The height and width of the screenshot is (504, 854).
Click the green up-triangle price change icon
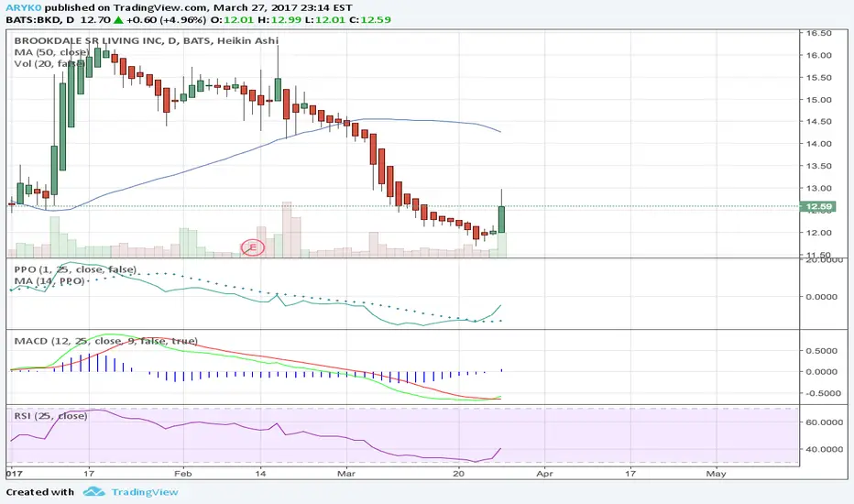click(119, 19)
